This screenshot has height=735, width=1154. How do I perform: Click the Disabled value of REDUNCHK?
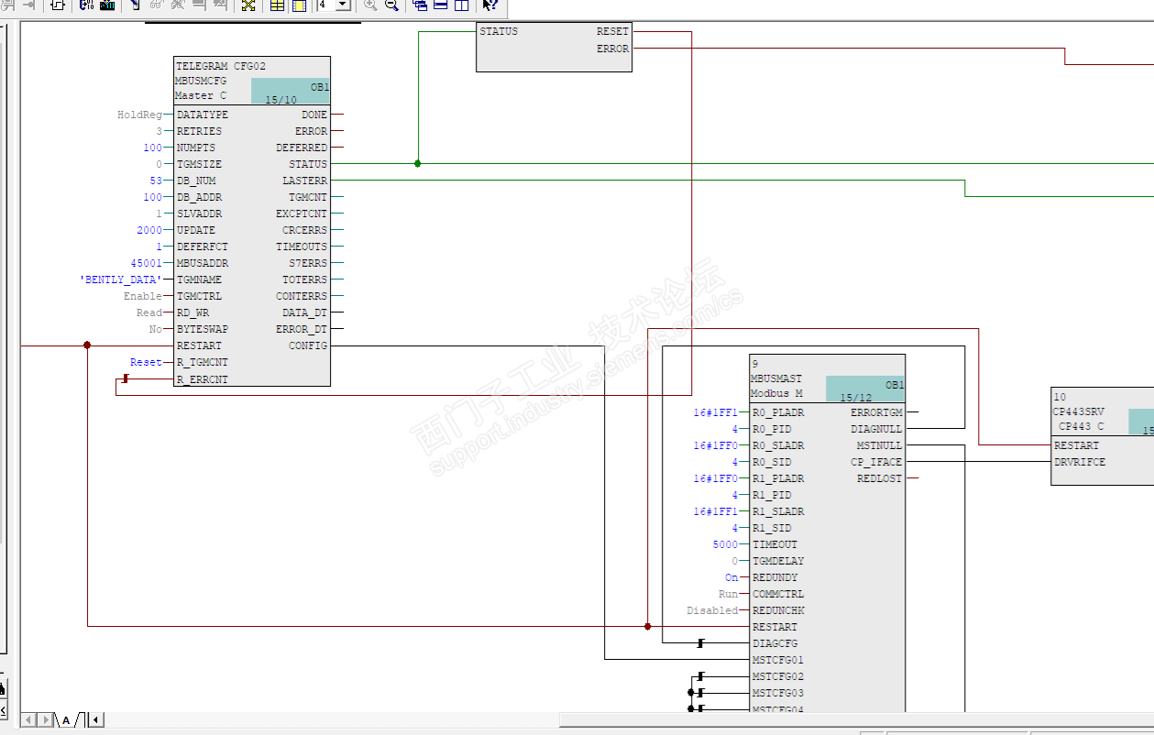point(712,610)
